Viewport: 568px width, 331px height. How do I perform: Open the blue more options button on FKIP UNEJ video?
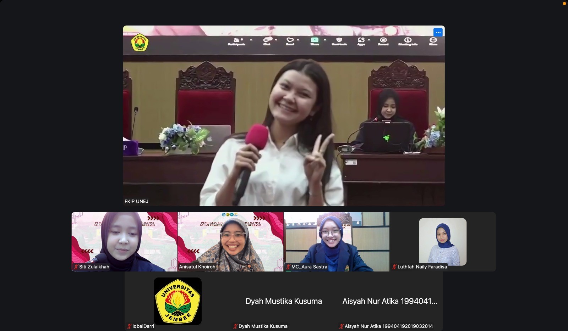pos(438,32)
